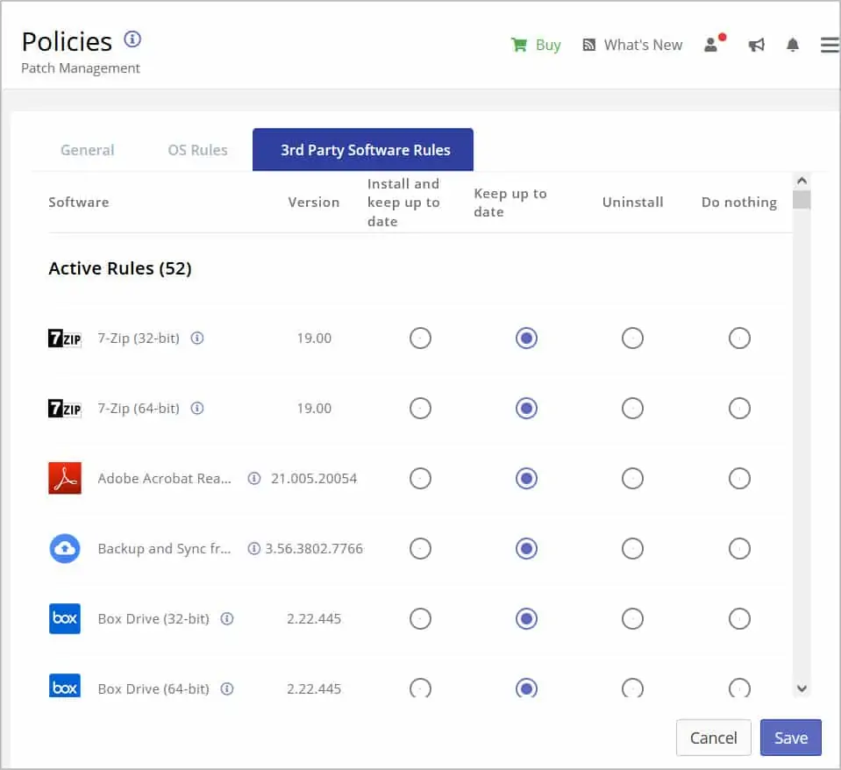Switch to the OS Rules tab
841x770 pixels.
point(198,150)
